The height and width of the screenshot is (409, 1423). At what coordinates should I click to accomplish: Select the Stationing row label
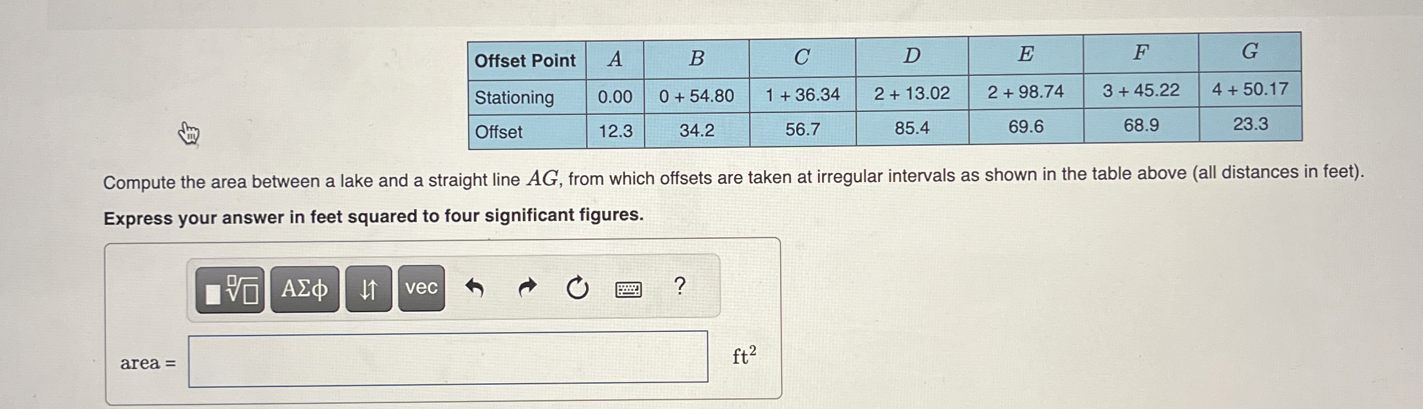pos(515,98)
